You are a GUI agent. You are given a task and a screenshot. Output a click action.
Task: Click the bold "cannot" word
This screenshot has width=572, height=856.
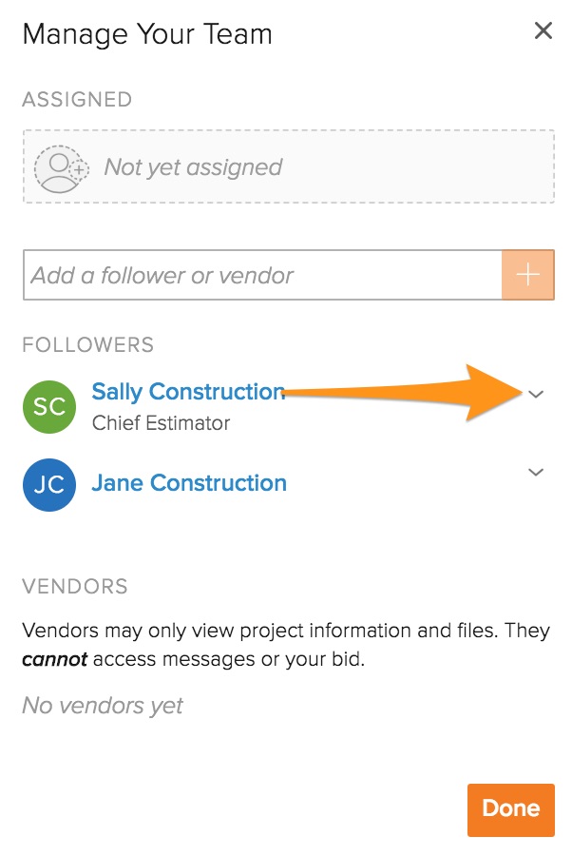coord(54,659)
